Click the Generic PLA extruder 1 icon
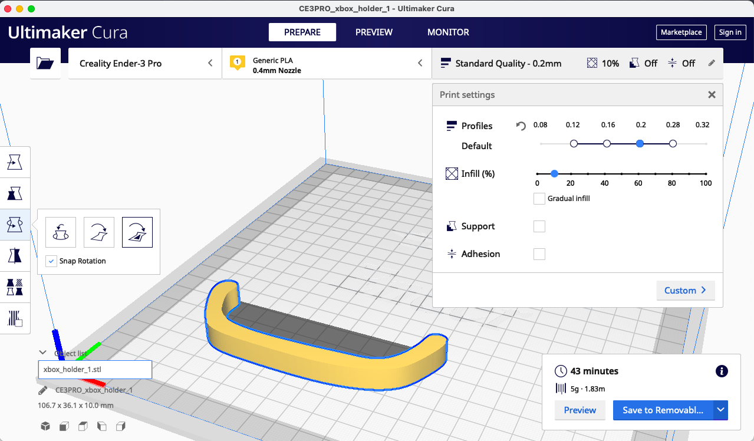Image resolution: width=754 pixels, height=441 pixels. click(x=237, y=62)
